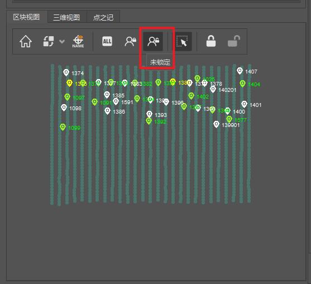Select green control point marker 1091
The height and width of the screenshot is (284, 311).
(x=94, y=102)
